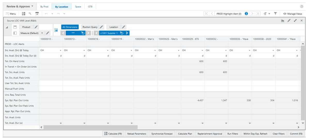Jump to first alert arrow
309x140 pixels.
(206, 14)
